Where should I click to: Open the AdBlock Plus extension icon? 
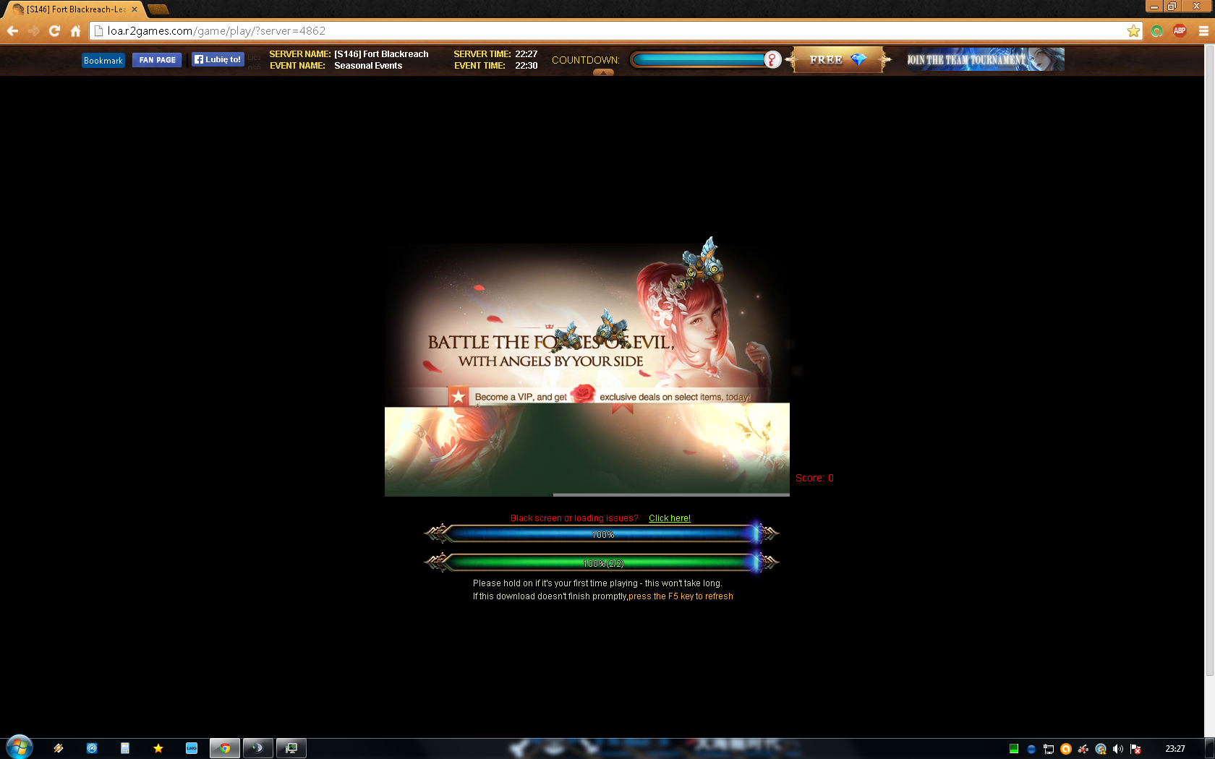point(1180,31)
